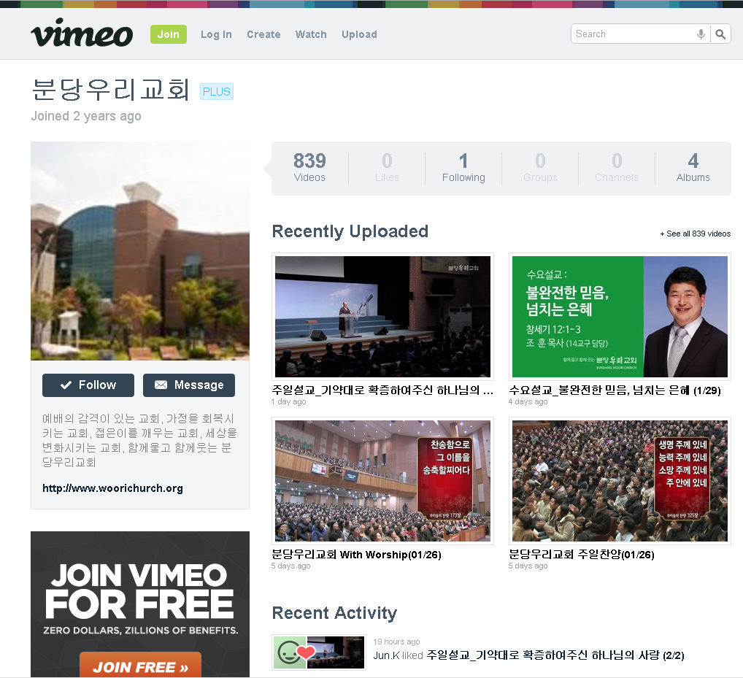Click the recent activity video thumbnail
Image resolution: width=743 pixels, height=678 pixels.
pyautogui.click(x=336, y=652)
